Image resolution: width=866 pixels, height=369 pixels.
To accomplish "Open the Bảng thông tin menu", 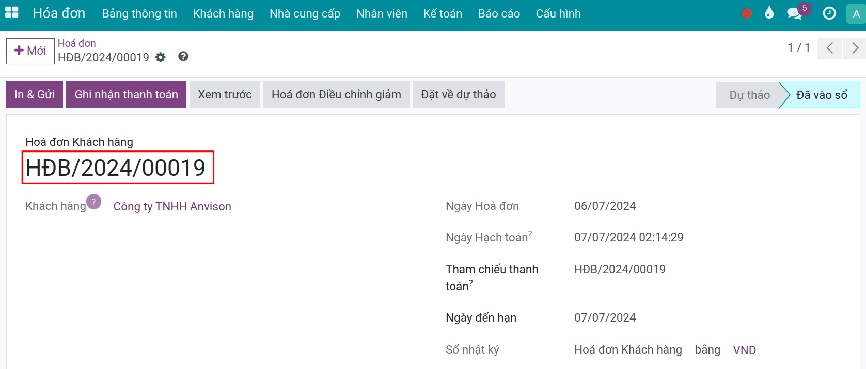I will tap(139, 14).
